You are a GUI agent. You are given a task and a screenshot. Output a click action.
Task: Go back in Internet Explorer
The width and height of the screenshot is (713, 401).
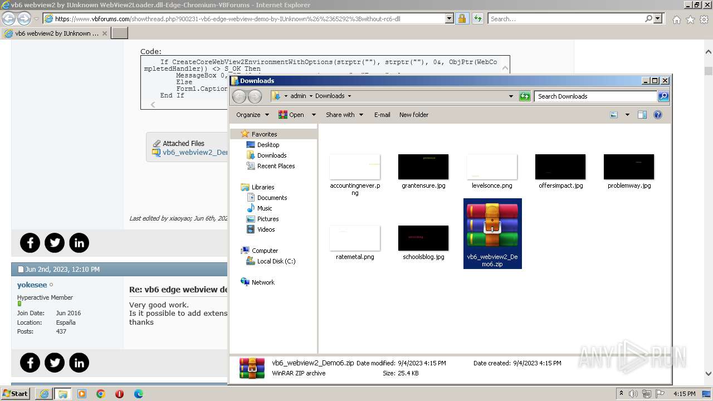(x=9, y=18)
